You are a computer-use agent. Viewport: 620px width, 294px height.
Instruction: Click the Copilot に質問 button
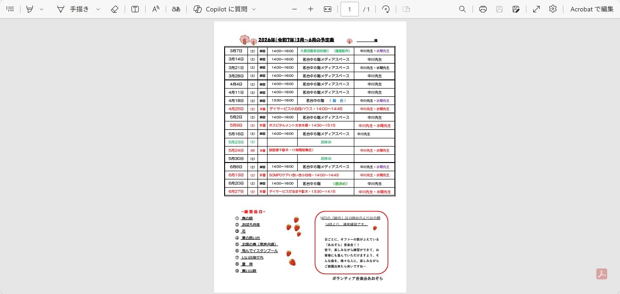click(x=221, y=9)
